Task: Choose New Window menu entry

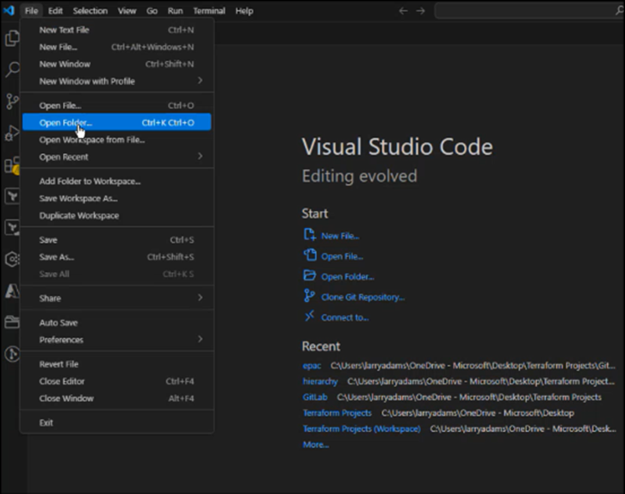Action: click(117, 65)
